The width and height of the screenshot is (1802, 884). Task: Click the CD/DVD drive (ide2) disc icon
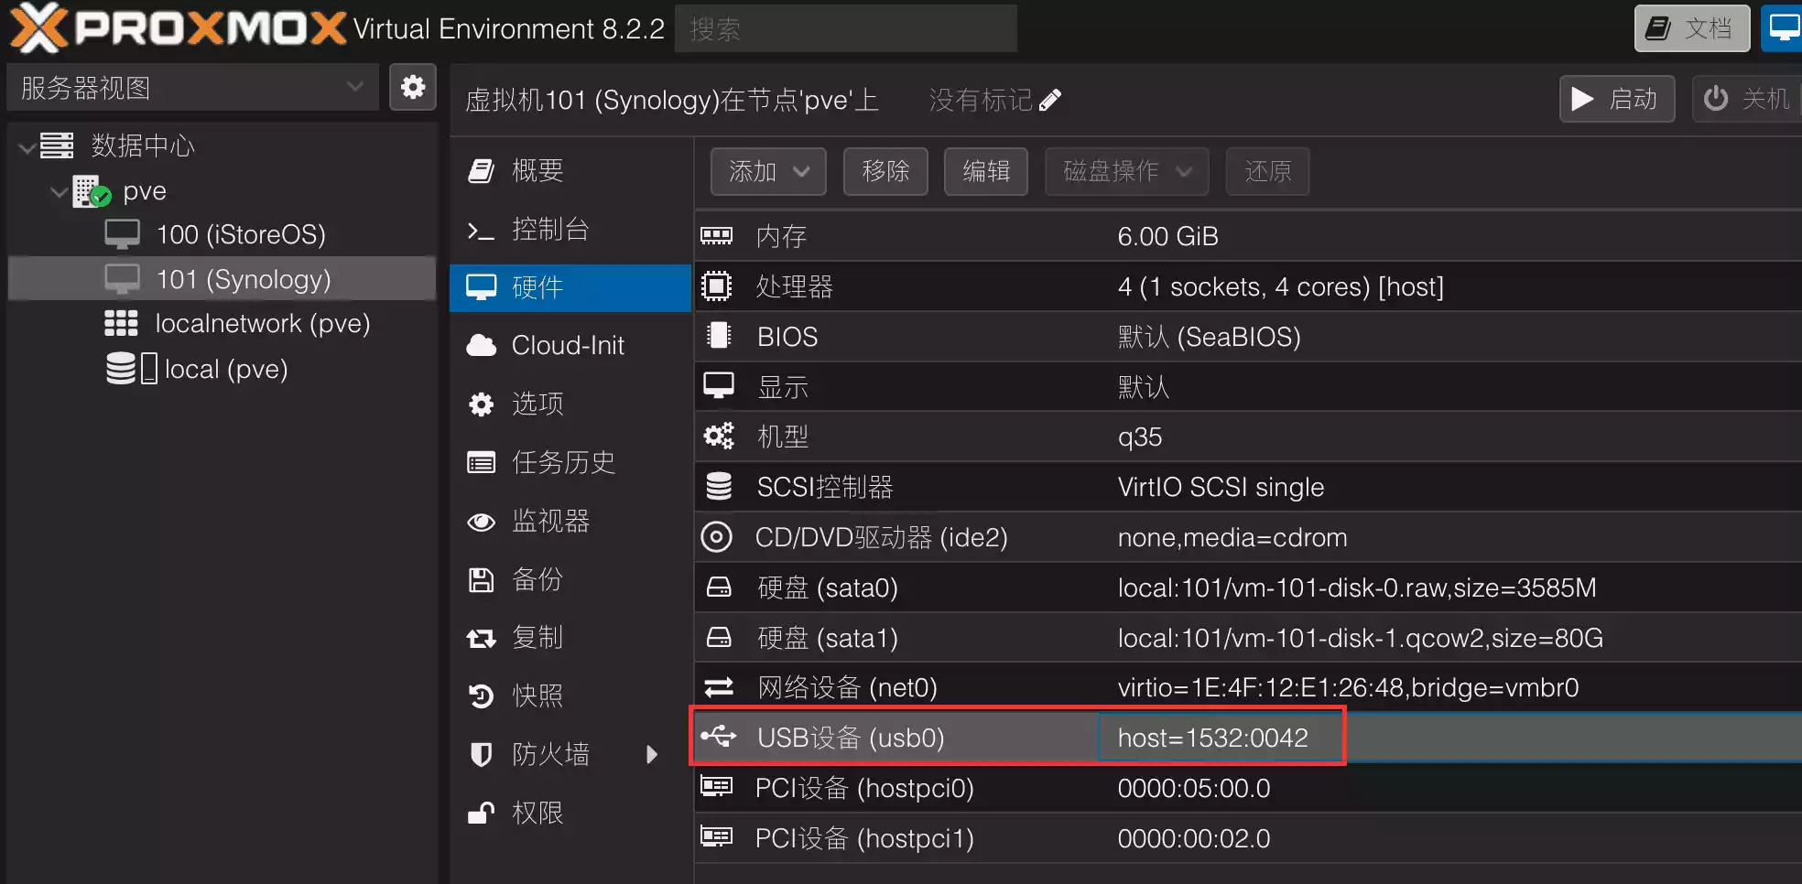[716, 537]
